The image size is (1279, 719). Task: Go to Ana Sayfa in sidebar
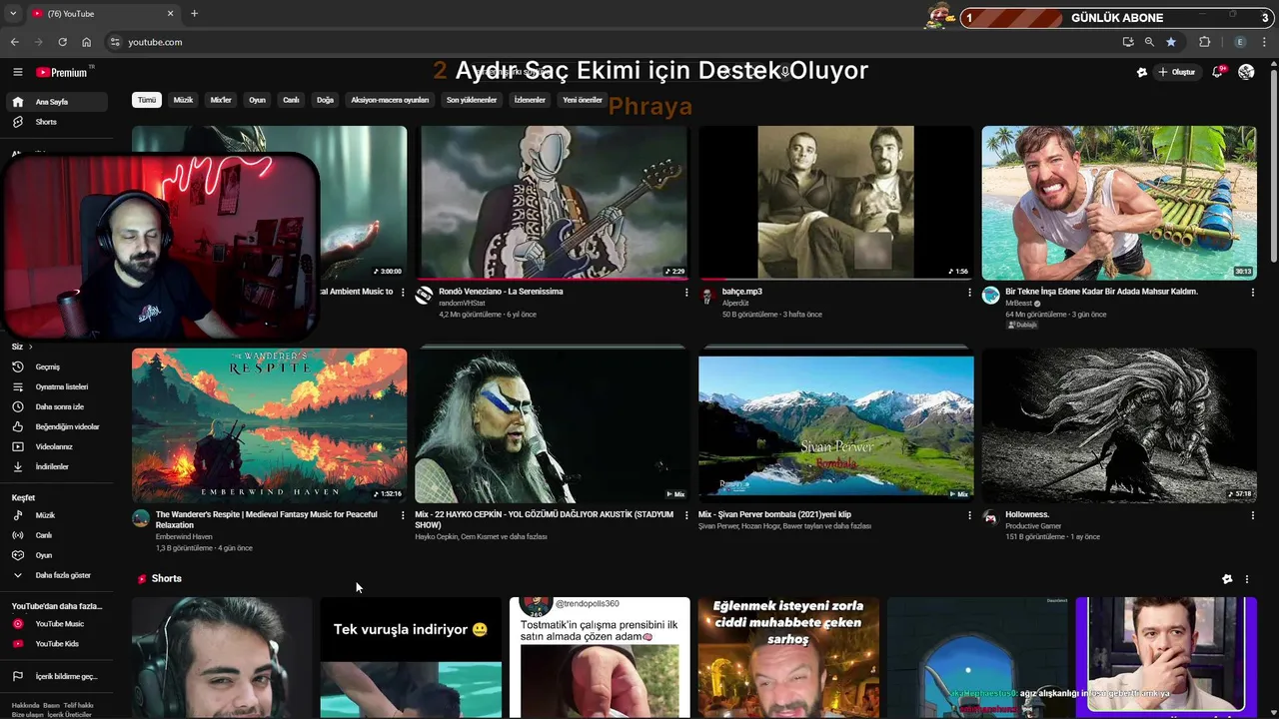coord(57,102)
